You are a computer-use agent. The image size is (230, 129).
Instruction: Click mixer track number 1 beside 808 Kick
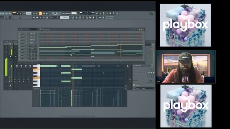click(26, 34)
